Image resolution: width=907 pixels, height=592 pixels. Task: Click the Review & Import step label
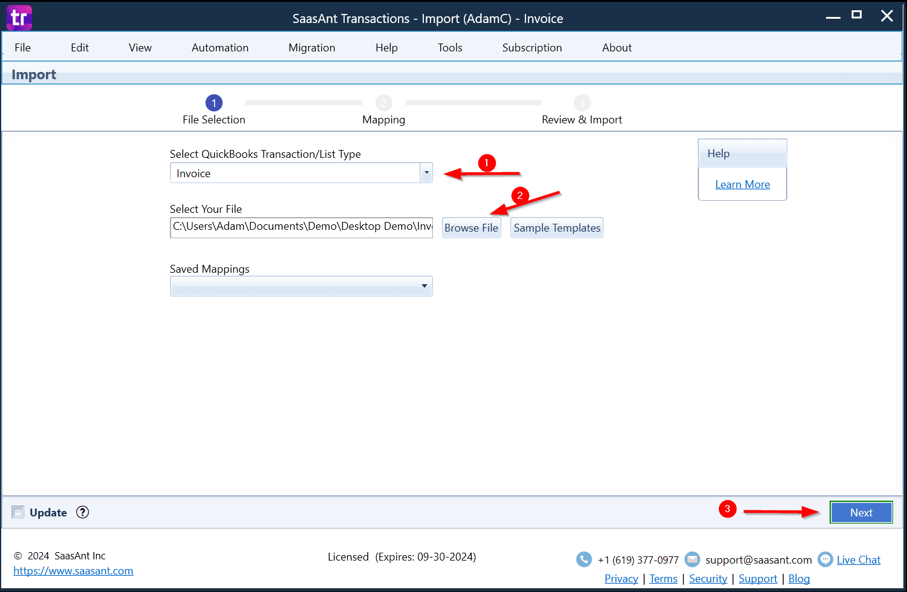[582, 120]
